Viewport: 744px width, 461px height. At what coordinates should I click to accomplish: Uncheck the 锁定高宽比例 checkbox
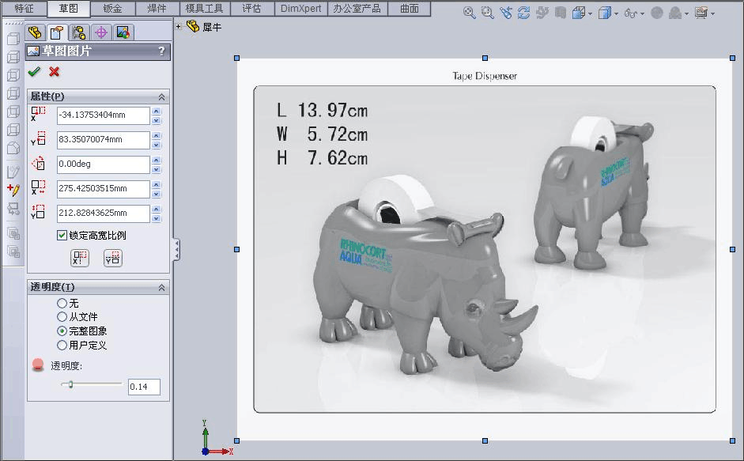(61, 233)
